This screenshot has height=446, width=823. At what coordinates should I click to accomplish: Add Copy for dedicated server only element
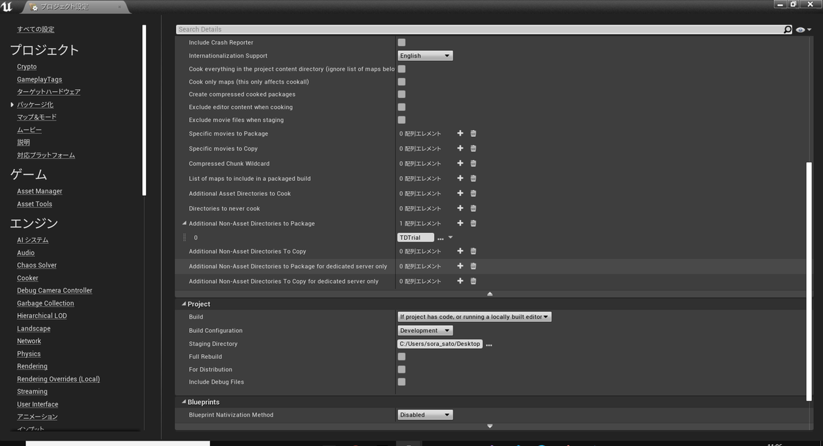460,282
